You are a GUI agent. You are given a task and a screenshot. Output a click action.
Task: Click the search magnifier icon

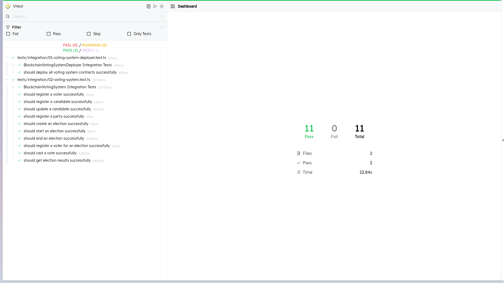[x=8, y=16]
